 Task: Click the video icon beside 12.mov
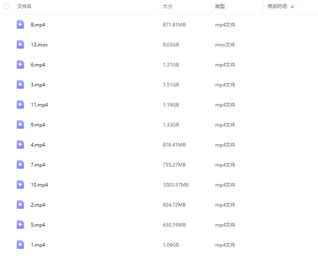(20, 44)
